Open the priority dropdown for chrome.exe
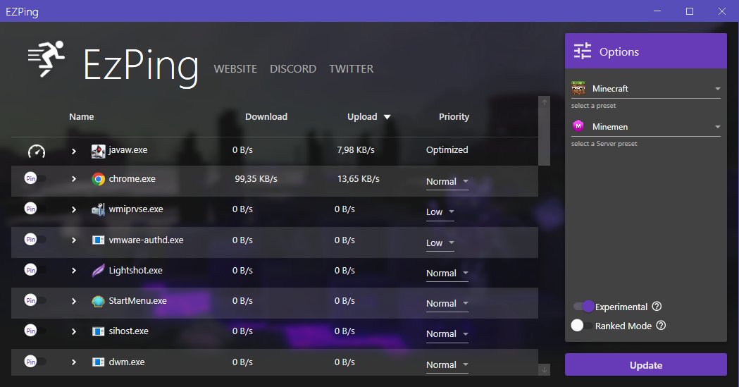739x387 pixels. pos(447,181)
